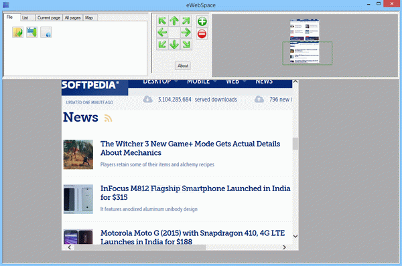Move view diagonally down-right with the green arrow

[186, 44]
